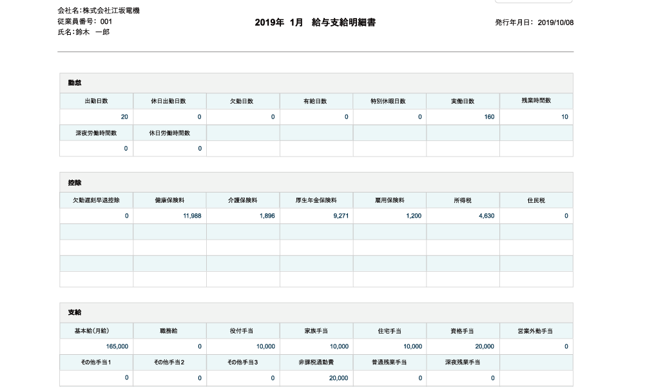Select the 所得税 amount 4,630

(463, 216)
